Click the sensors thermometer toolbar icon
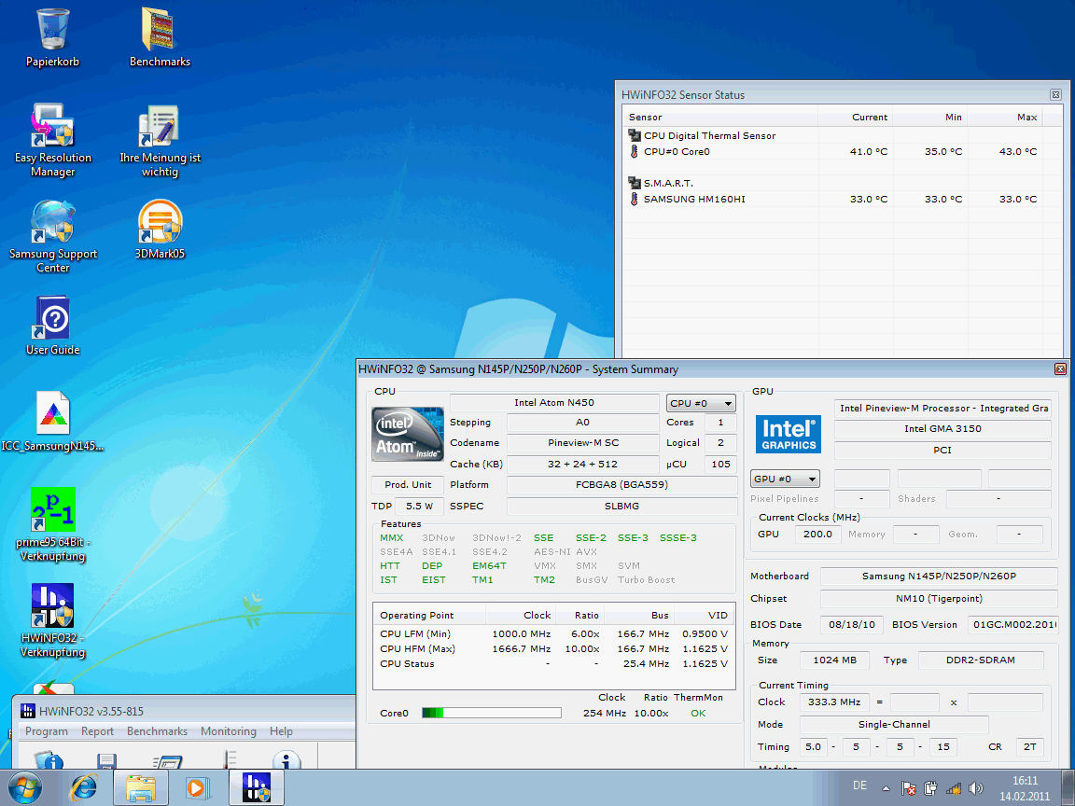 point(230,759)
